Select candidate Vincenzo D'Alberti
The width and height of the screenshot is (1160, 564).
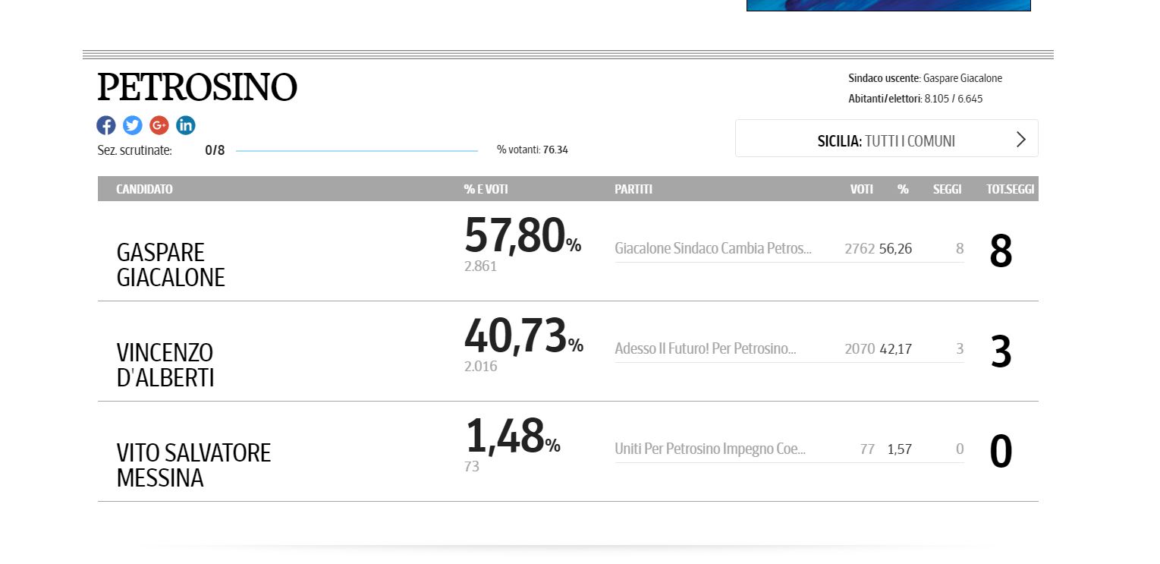[165, 365]
